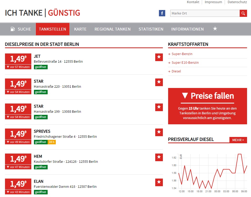Click the 'vor 57 Minuten' timestamp

coord(18,67)
